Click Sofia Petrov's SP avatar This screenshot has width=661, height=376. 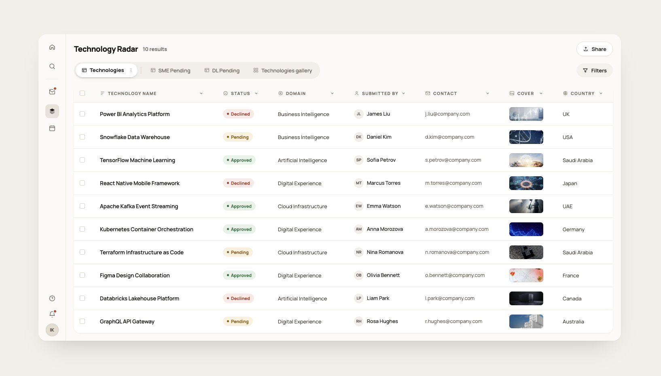click(359, 160)
